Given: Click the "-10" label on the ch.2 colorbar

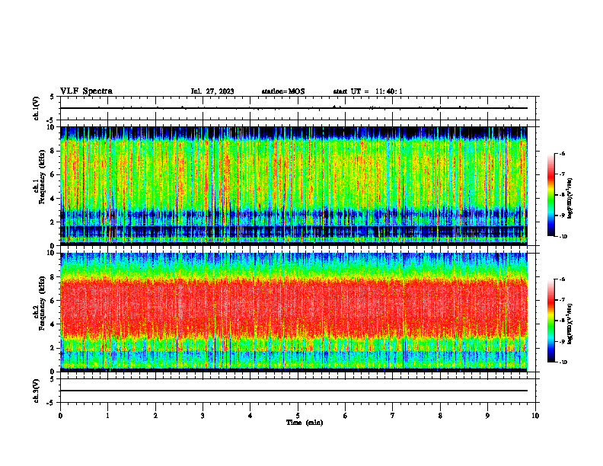Looking at the screenshot, I should [563, 362].
